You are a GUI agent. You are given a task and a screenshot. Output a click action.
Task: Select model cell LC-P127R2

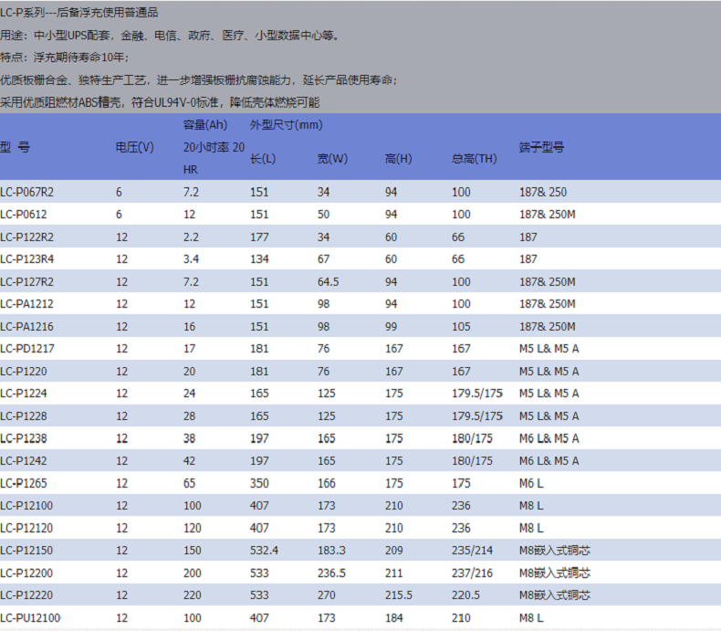[x=26, y=282]
